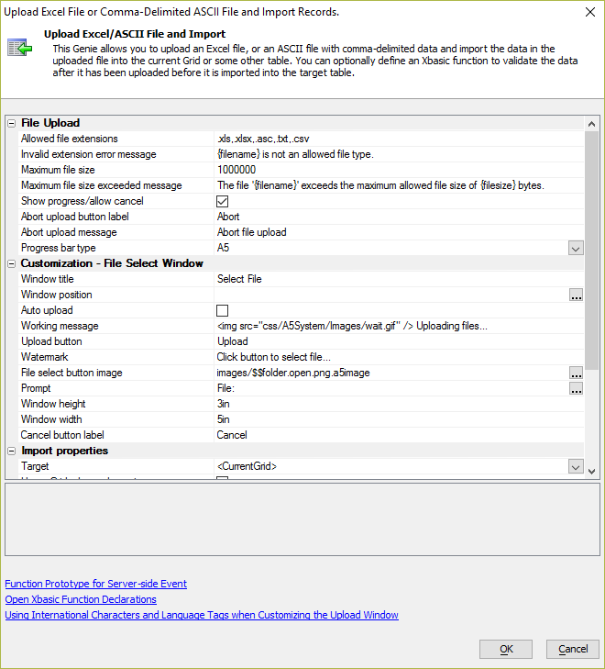605x669 pixels.
Task: Click the import genie icon in the header
Action: point(20,48)
